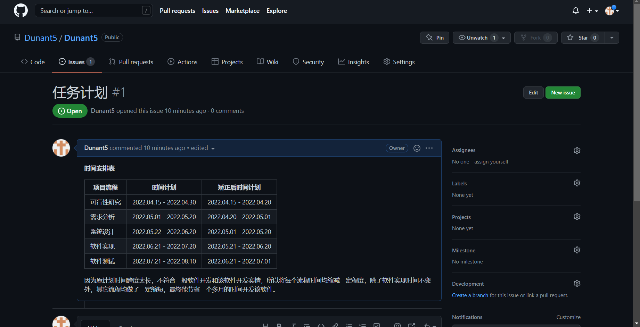The height and width of the screenshot is (327, 640).
Task: Click the '可行性研究' table cell
Action: [106, 202]
